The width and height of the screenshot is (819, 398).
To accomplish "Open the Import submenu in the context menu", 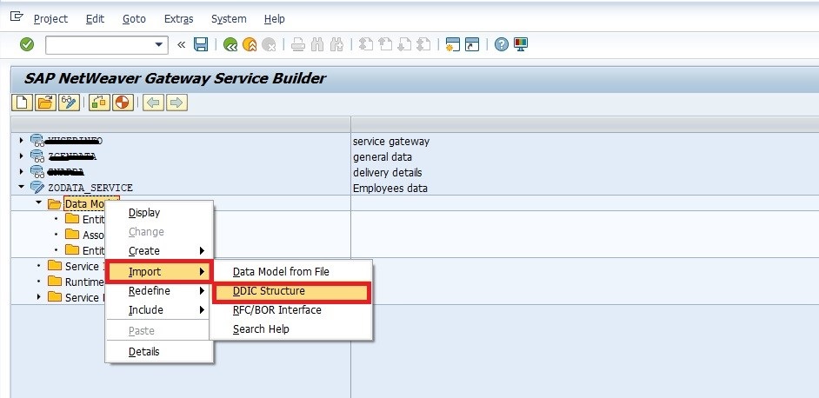I will pyautogui.click(x=159, y=272).
